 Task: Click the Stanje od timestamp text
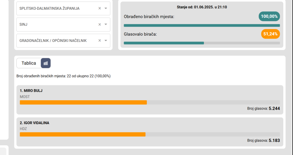click(x=202, y=7)
